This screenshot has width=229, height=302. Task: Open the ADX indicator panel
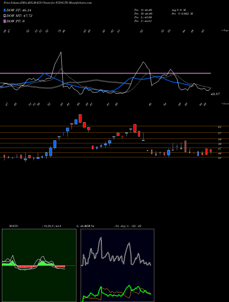[x=117, y=265]
